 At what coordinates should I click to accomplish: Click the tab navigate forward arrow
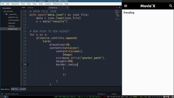[x=24, y=8]
